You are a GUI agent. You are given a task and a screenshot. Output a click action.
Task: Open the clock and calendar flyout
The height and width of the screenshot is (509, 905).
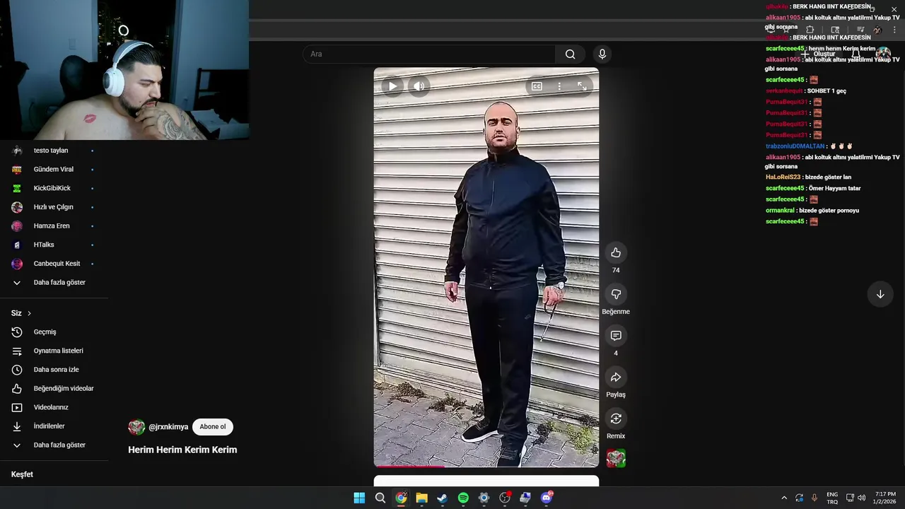pos(885,498)
